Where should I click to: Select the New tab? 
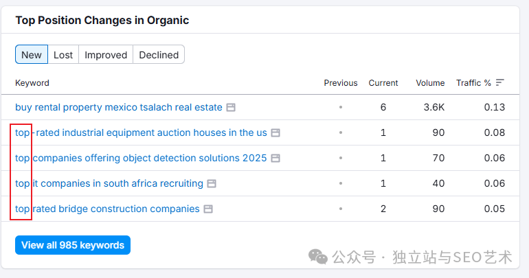pyautogui.click(x=32, y=55)
